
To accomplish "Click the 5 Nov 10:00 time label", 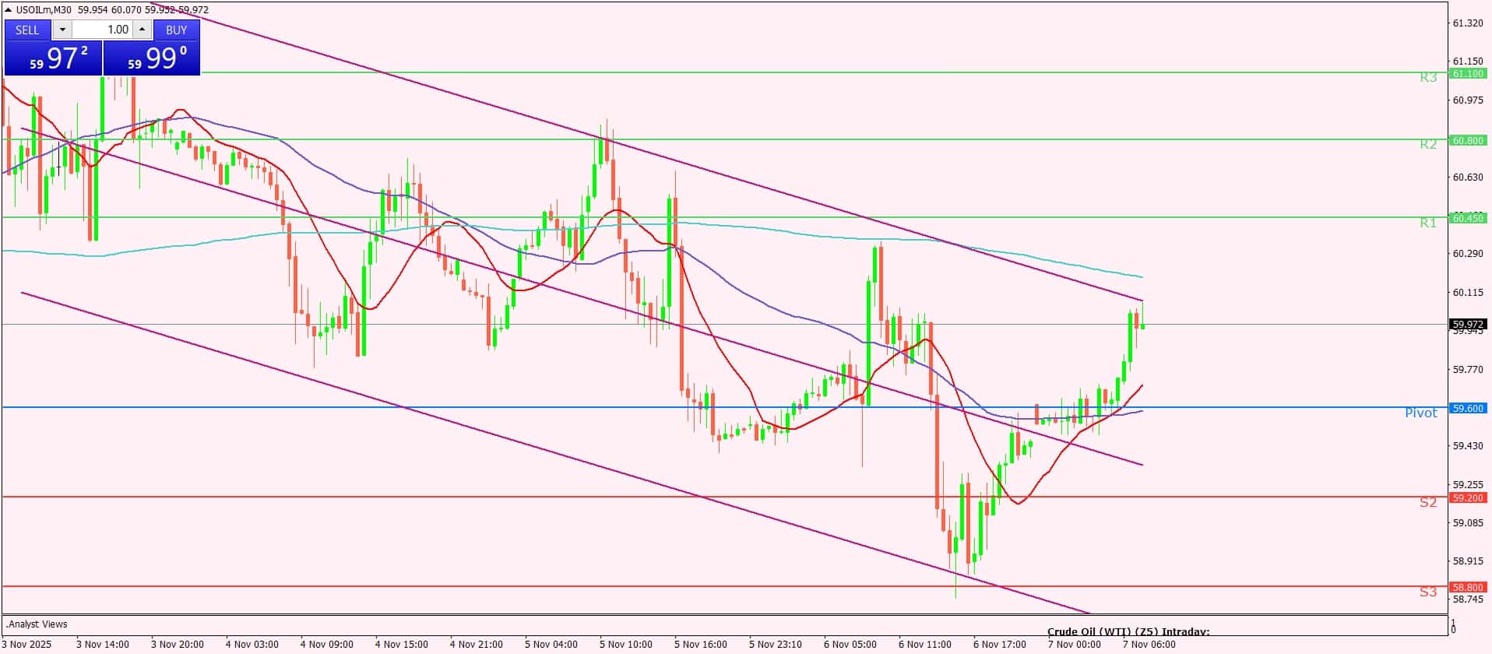I will [626, 645].
